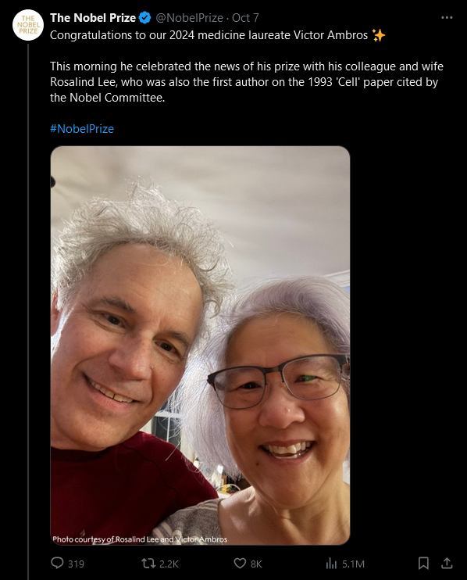467x580 pixels.
Task: Click the 319 replies count
Action: 76,564
